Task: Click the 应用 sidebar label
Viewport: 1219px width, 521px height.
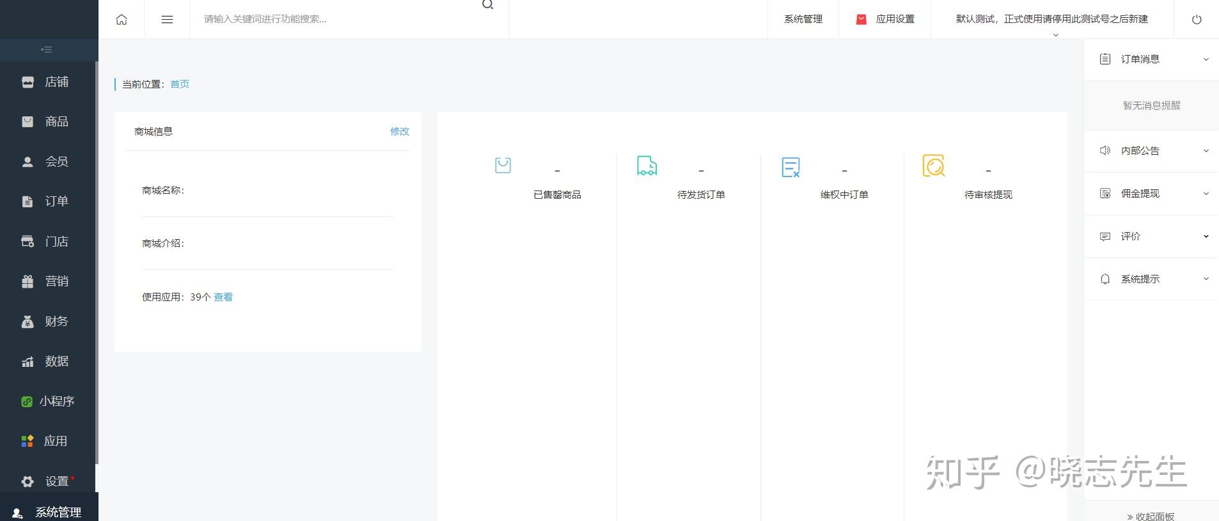Action: pyautogui.click(x=56, y=441)
